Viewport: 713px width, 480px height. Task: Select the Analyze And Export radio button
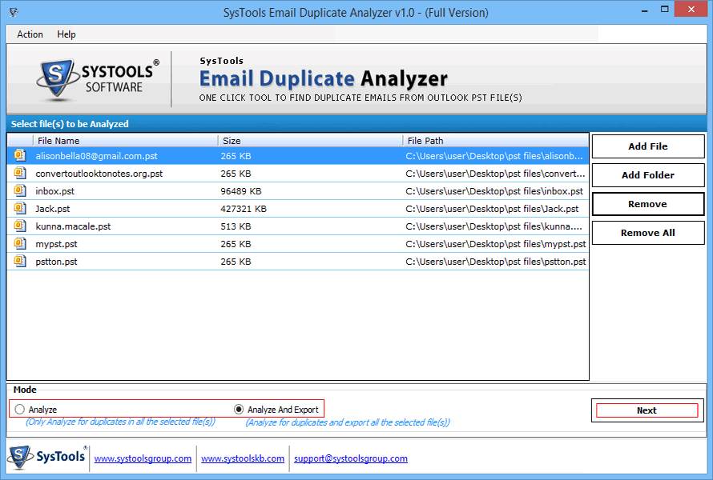[x=238, y=409]
